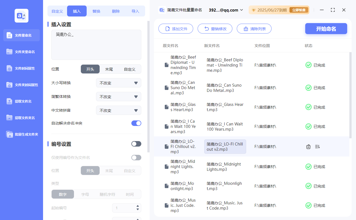This screenshot has height=220, width=356.
Task: Switch to the 文件时间属性 tool
Action: [x=21, y=68]
